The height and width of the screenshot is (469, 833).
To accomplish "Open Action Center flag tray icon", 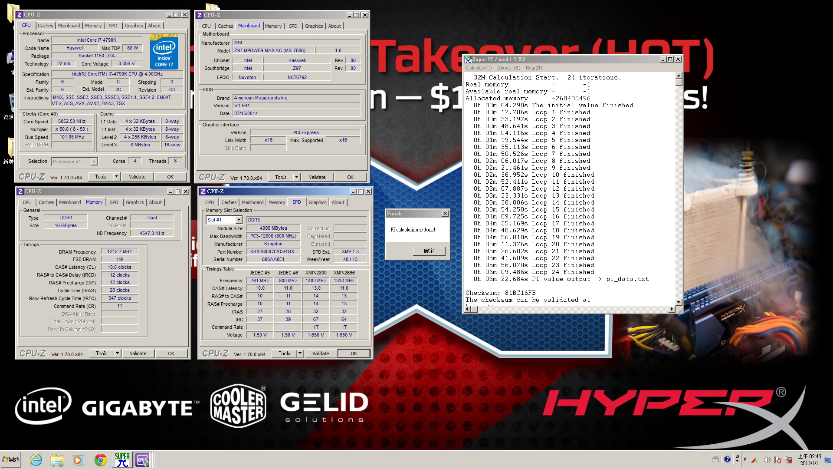I will click(778, 460).
